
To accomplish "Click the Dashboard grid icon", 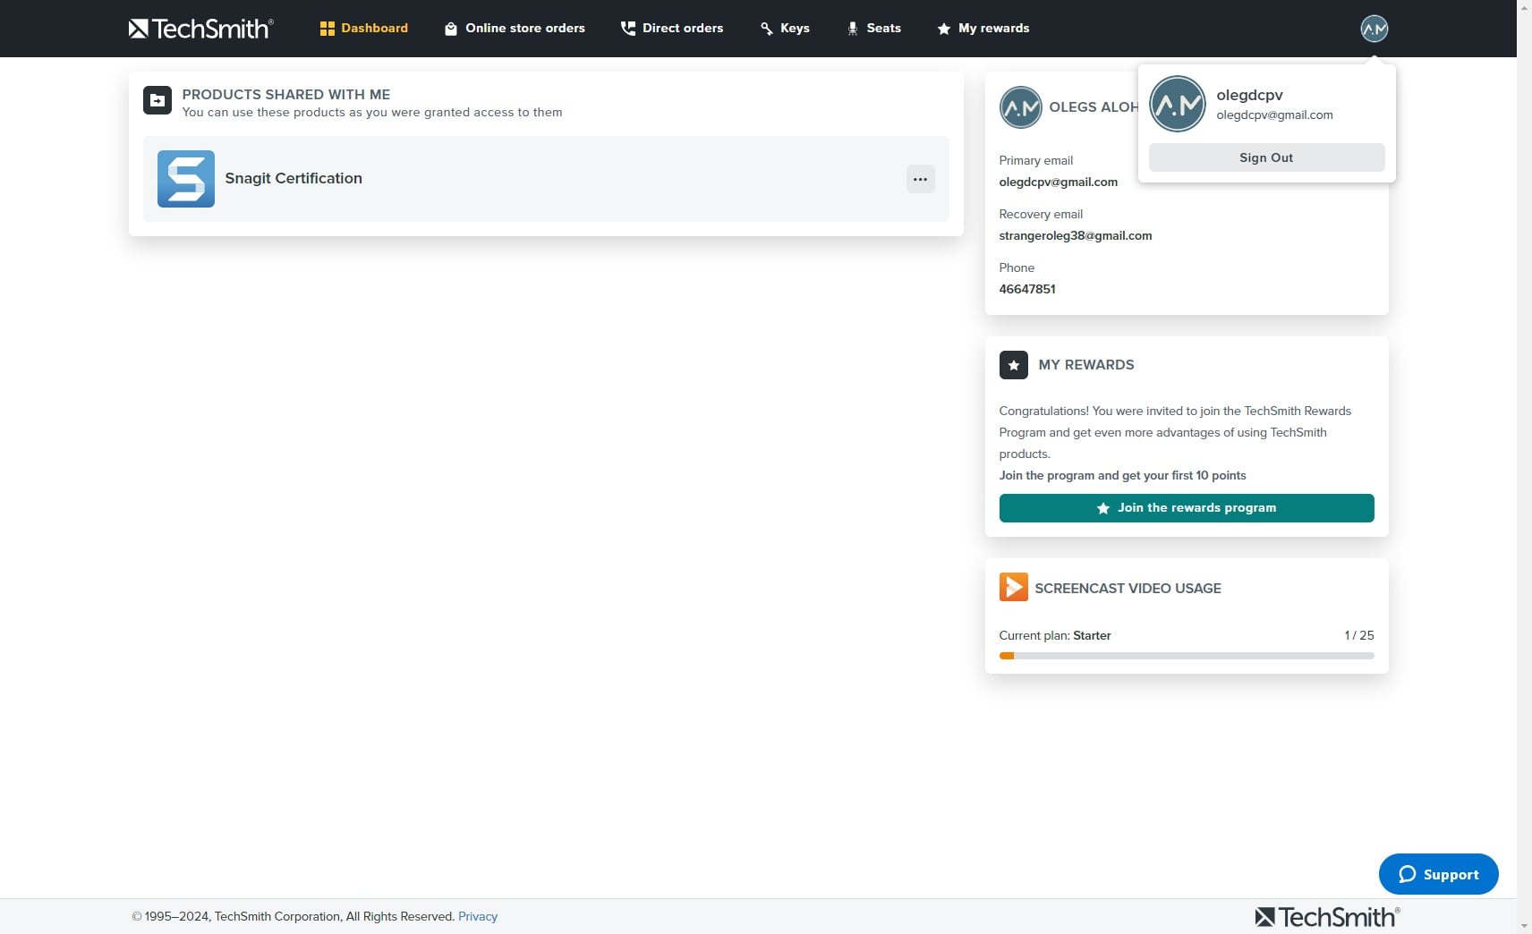I will [x=327, y=29].
